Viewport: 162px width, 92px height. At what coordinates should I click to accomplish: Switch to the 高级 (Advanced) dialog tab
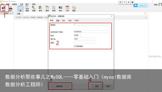click(x=58, y=21)
